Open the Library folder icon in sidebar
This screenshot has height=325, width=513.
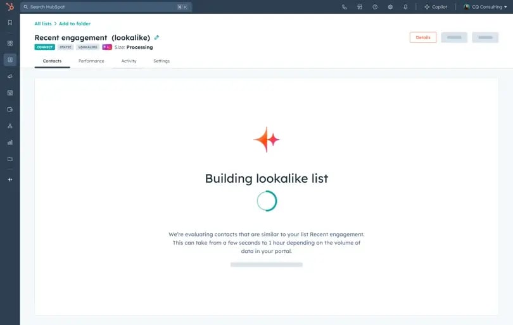coord(9,159)
